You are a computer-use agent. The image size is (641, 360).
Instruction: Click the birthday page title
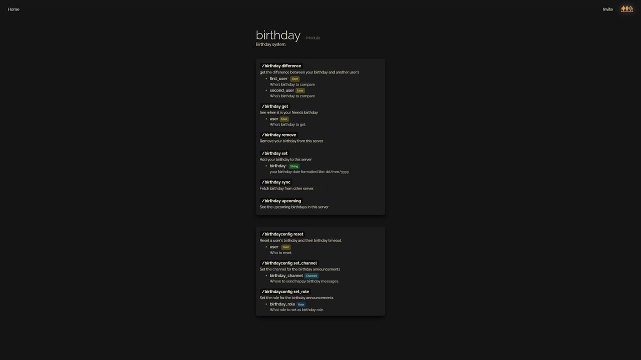coord(278,35)
